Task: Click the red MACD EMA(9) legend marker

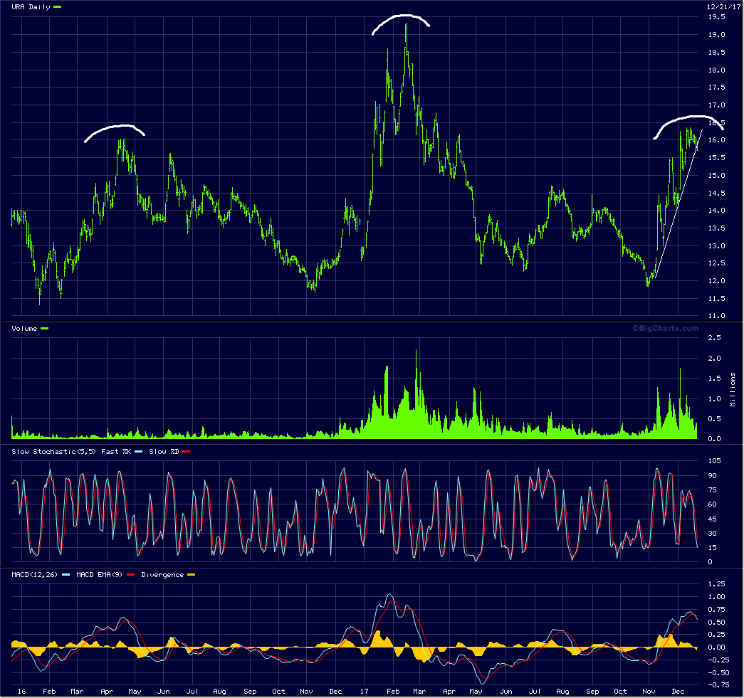Action: [130, 575]
